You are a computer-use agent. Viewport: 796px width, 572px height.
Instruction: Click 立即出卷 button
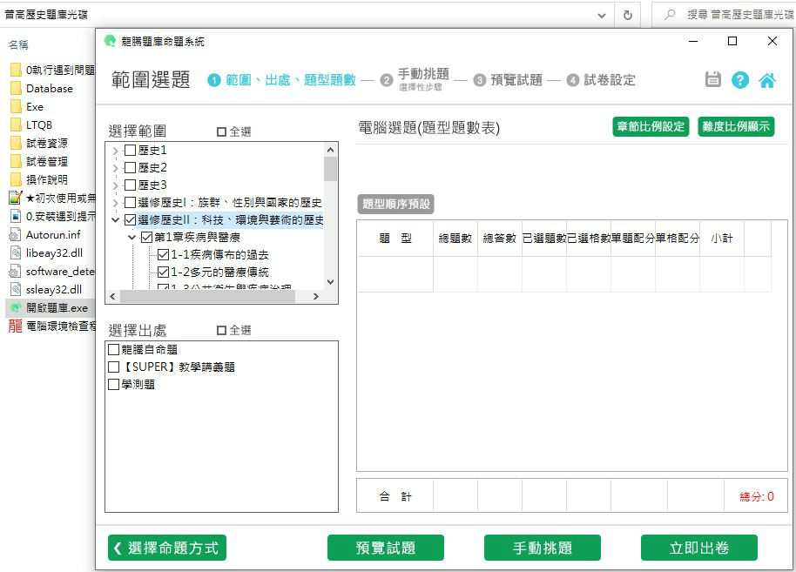(x=699, y=548)
